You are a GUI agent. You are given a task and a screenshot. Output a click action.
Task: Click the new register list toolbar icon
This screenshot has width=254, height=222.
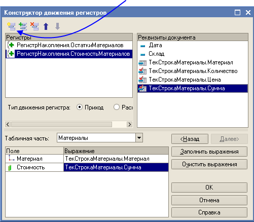coord(12,26)
